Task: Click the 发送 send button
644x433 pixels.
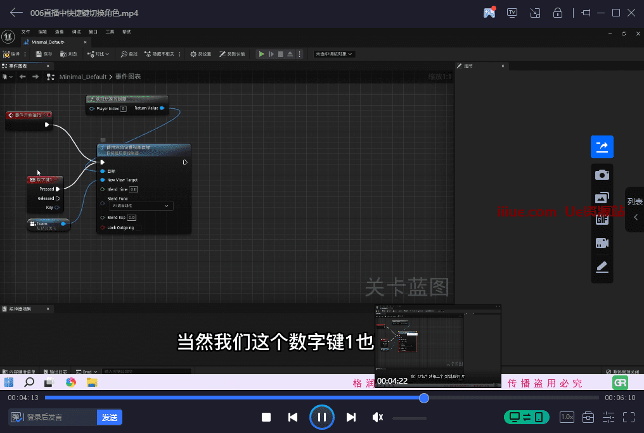Action: (110, 417)
